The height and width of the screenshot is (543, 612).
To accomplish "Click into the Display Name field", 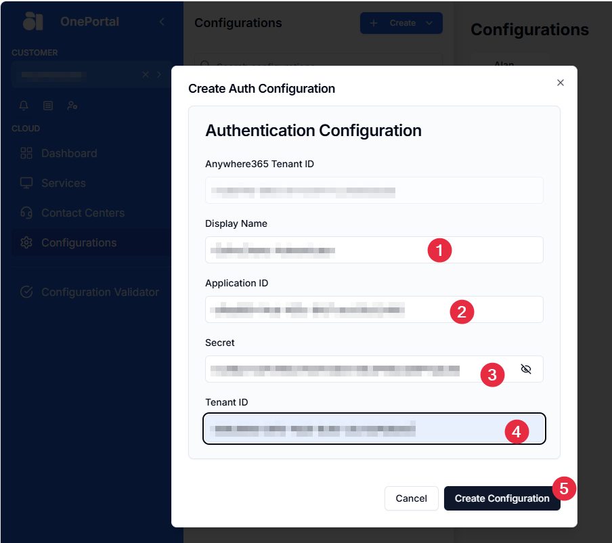I will coord(374,250).
